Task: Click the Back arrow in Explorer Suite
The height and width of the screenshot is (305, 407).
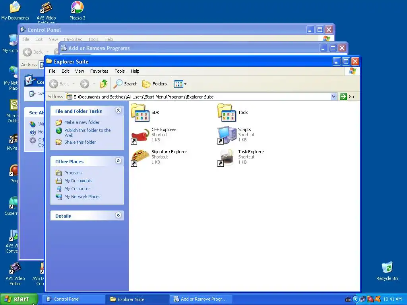Action: [60, 84]
